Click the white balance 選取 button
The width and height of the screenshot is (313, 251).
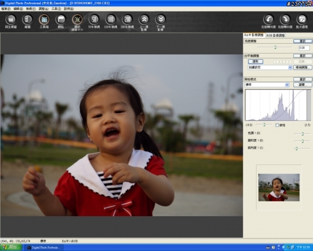coord(255,61)
